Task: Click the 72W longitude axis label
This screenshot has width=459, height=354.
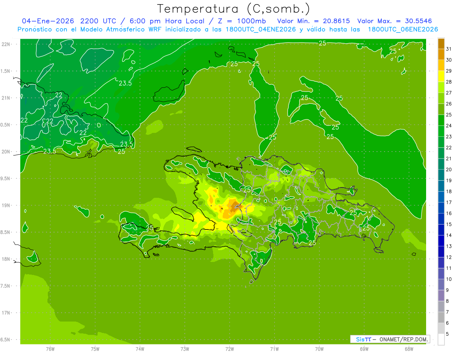Action: coord(229,349)
